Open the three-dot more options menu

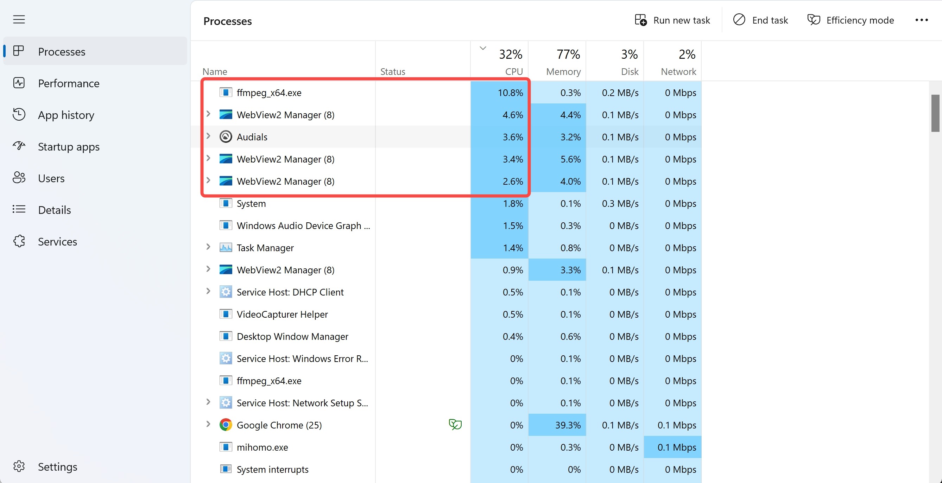tap(922, 20)
